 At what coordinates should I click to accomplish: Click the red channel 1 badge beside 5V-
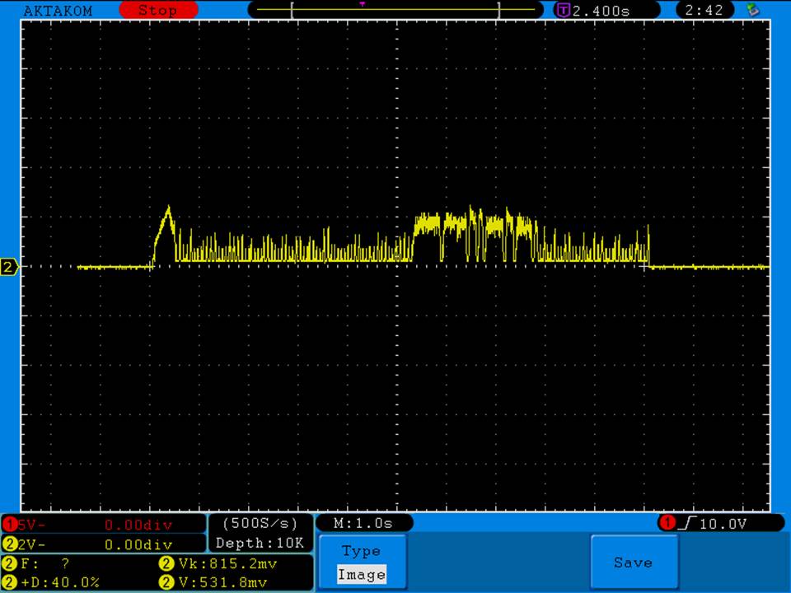click(10, 525)
